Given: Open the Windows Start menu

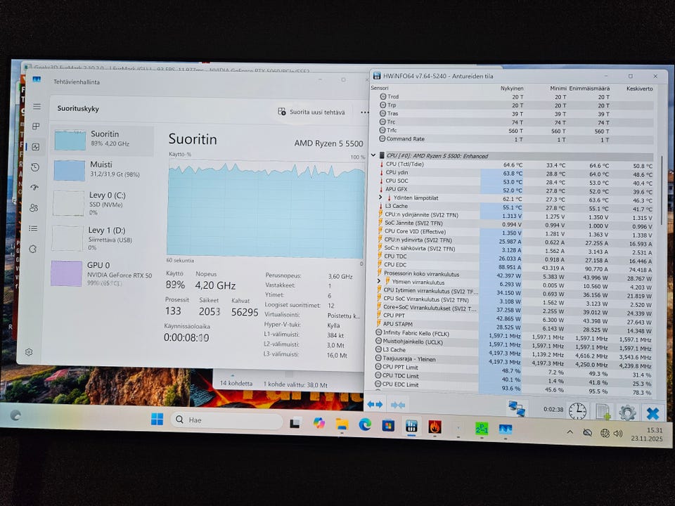Looking at the screenshot, I should point(157,419).
